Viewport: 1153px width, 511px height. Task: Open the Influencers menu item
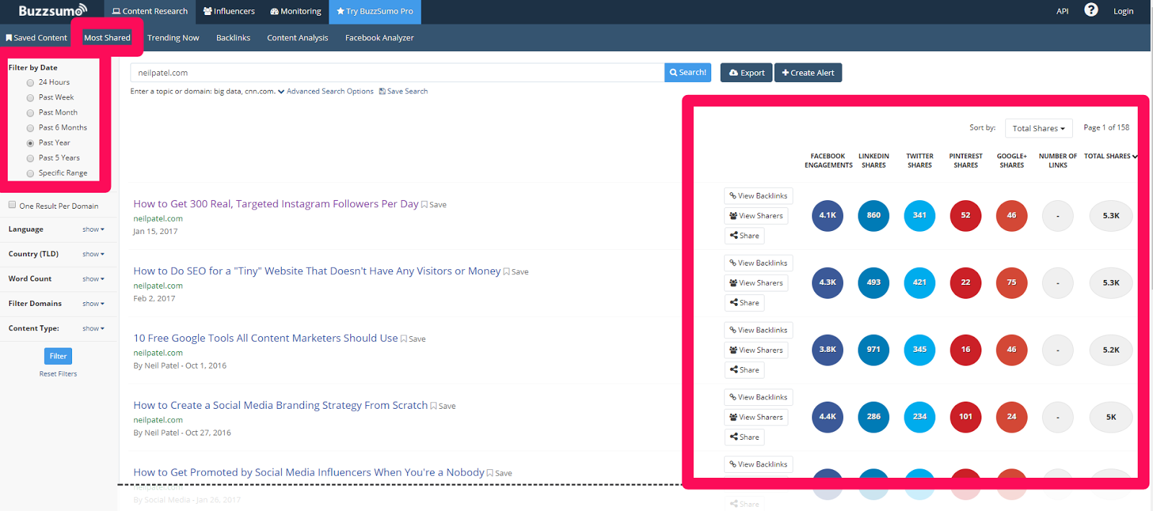(x=229, y=12)
